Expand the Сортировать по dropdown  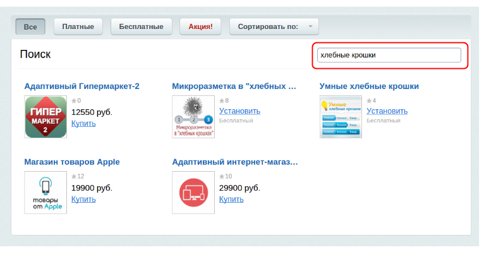coord(274,27)
